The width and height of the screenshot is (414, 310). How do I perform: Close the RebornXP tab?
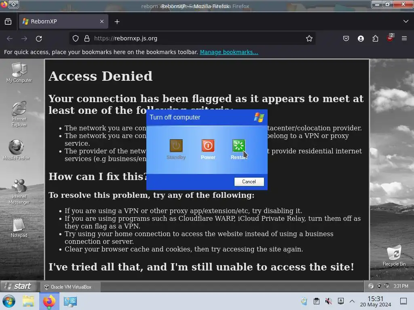pyautogui.click(x=102, y=21)
